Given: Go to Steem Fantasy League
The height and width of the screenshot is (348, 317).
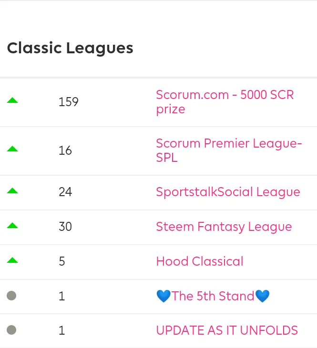Looking at the screenshot, I should point(224,227).
